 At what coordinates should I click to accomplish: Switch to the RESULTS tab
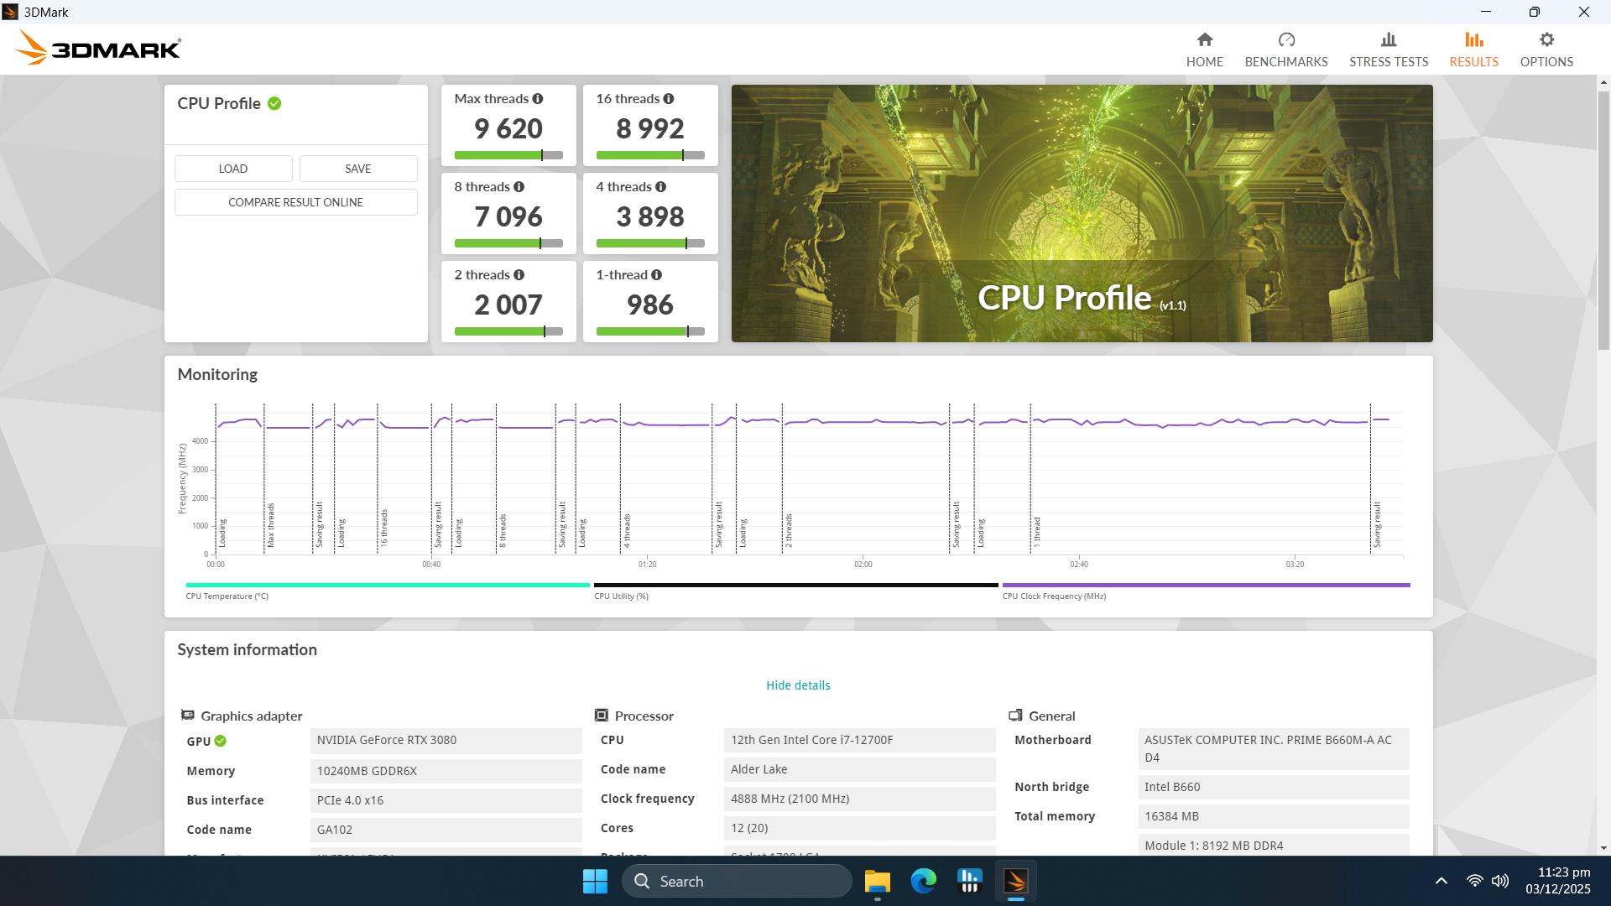pyautogui.click(x=1473, y=48)
